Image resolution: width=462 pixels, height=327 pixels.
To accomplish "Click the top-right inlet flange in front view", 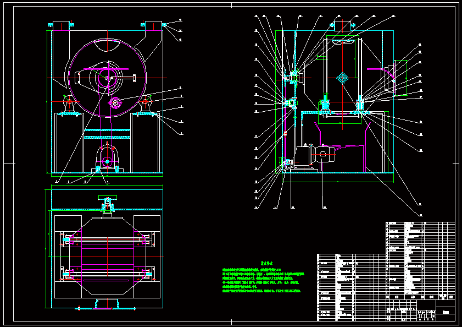I will tap(154, 24).
